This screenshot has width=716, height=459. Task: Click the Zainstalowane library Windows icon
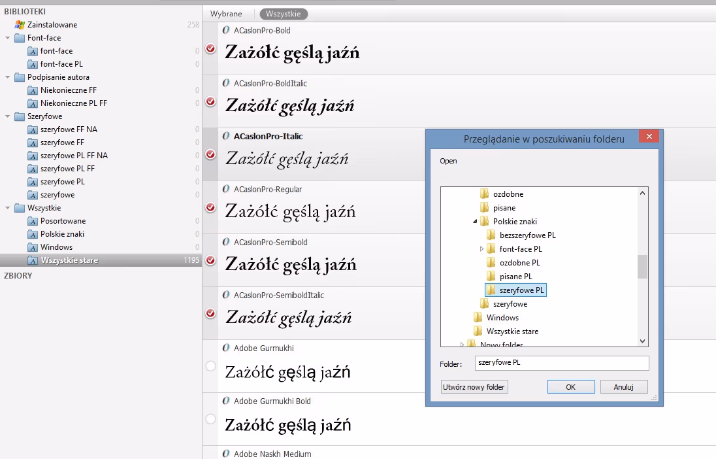[20, 25]
